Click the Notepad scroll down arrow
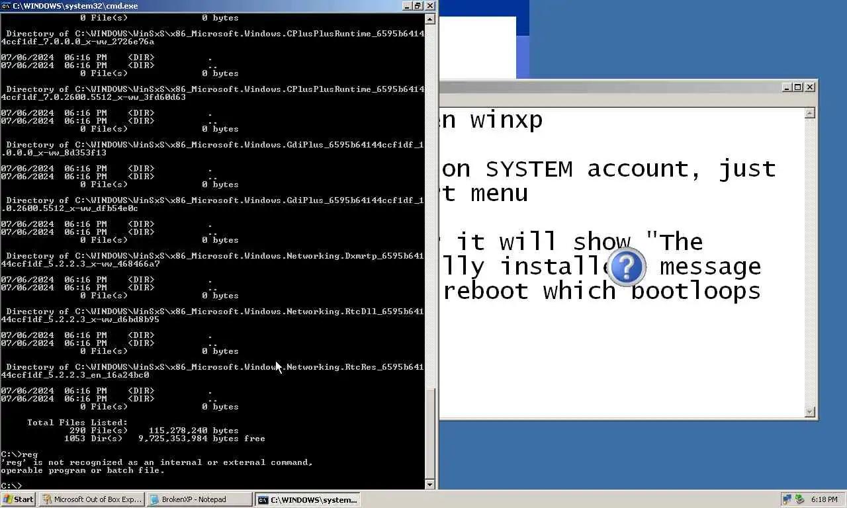Viewport: 847px width, 508px height. click(x=810, y=412)
